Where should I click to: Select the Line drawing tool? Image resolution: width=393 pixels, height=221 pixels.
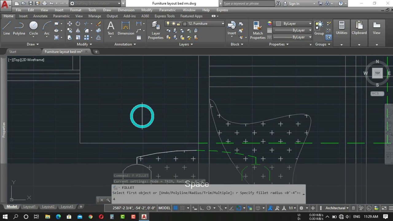pyautogui.click(x=6, y=28)
